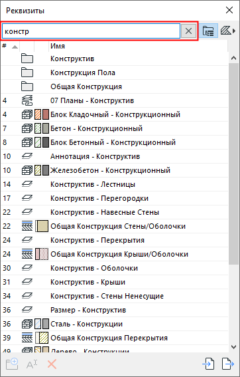
Task: Click the dark swatch of Блок Бетонный
Action: coord(46,142)
